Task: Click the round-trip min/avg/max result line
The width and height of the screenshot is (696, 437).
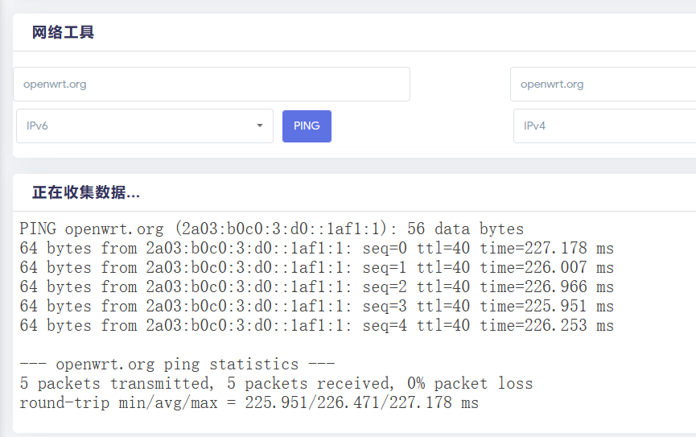Action: click(249, 402)
